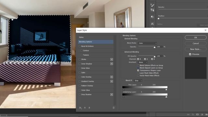
Task: Add another Color Overlay with plus icon
Action: coord(112,77)
